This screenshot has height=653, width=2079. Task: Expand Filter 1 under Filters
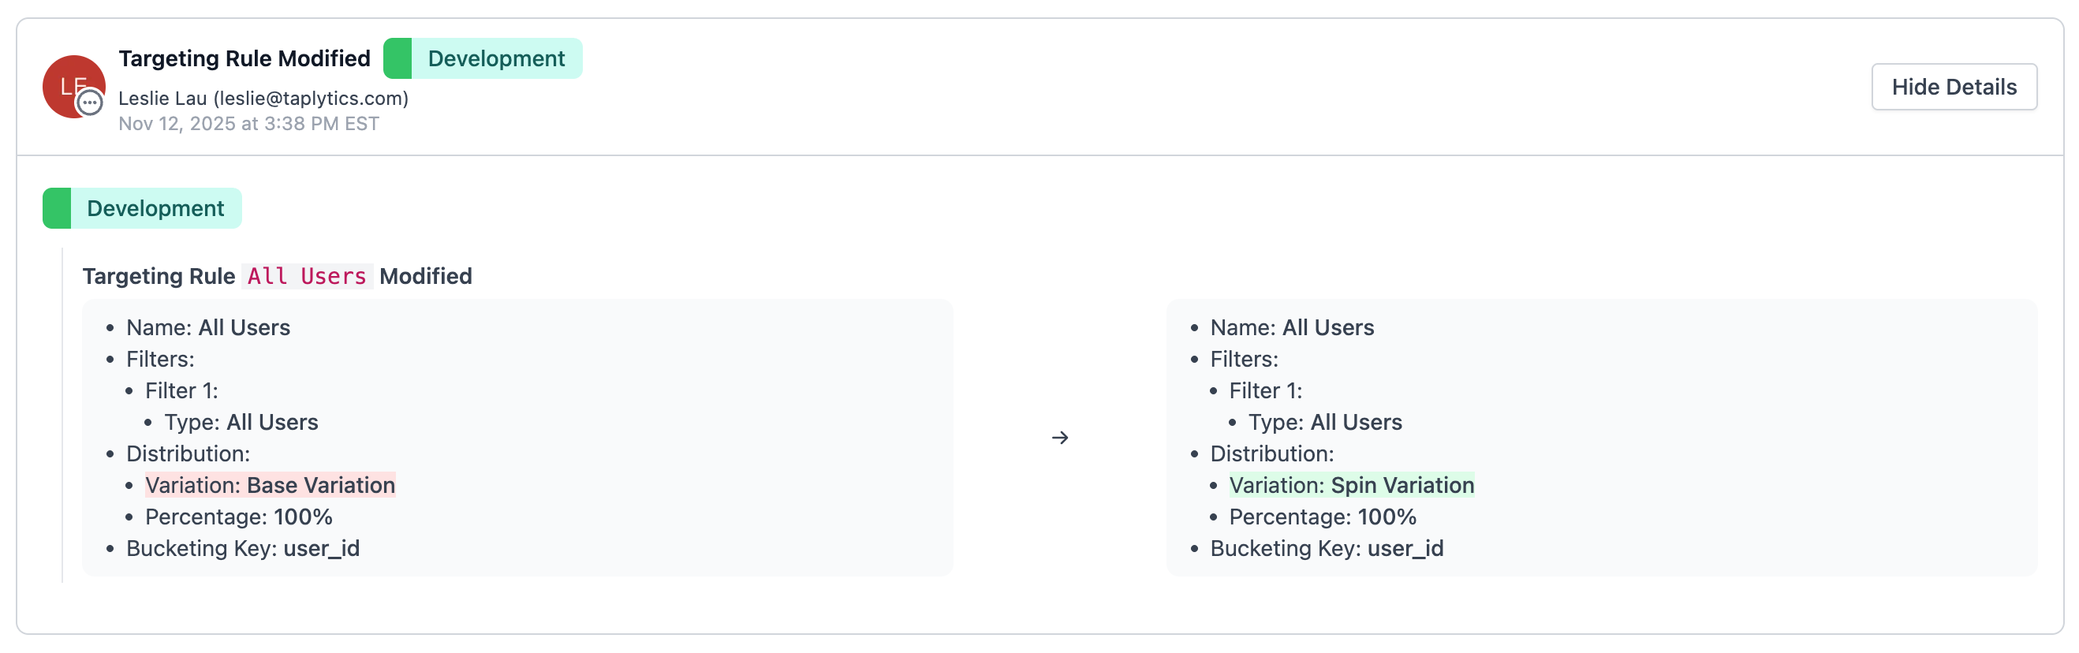[x=181, y=390]
